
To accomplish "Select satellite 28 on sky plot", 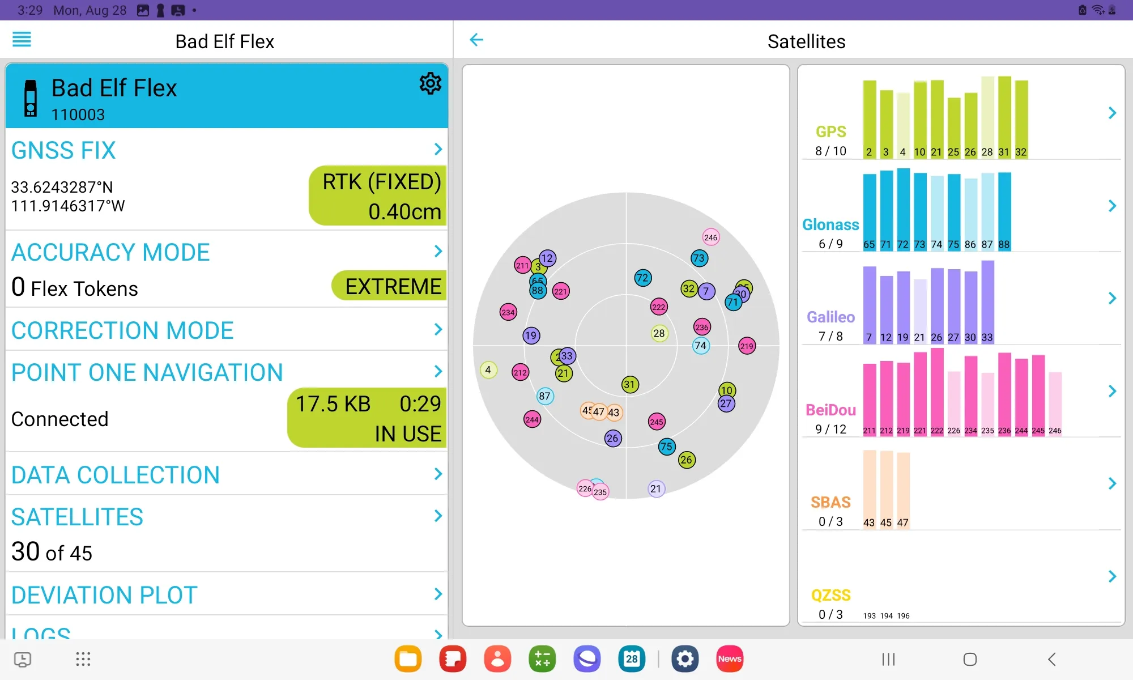I will click(x=659, y=333).
